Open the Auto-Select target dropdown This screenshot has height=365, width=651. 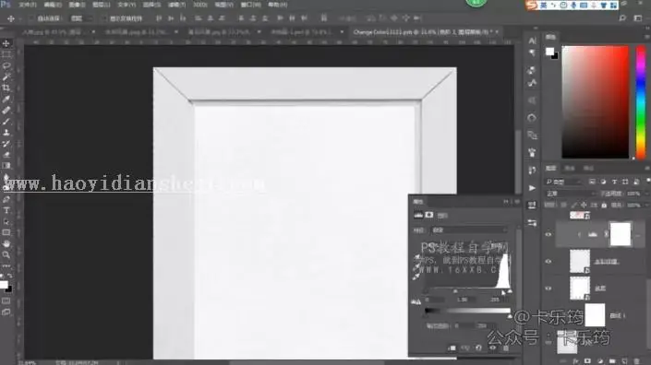point(81,18)
